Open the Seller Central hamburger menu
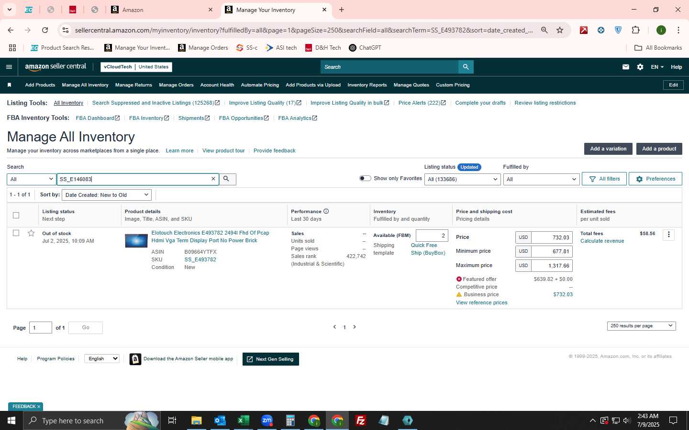This screenshot has height=430, width=689. click(9, 67)
